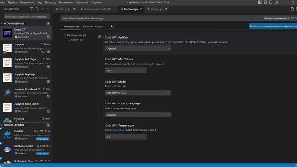Viewport: 297px width, 167px height.
Task: Select the Jupyter Keymap logo
Action: click(7, 77)
